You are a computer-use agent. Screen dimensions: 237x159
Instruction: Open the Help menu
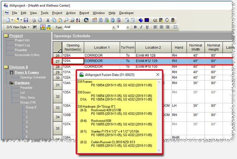coord(112,13)
